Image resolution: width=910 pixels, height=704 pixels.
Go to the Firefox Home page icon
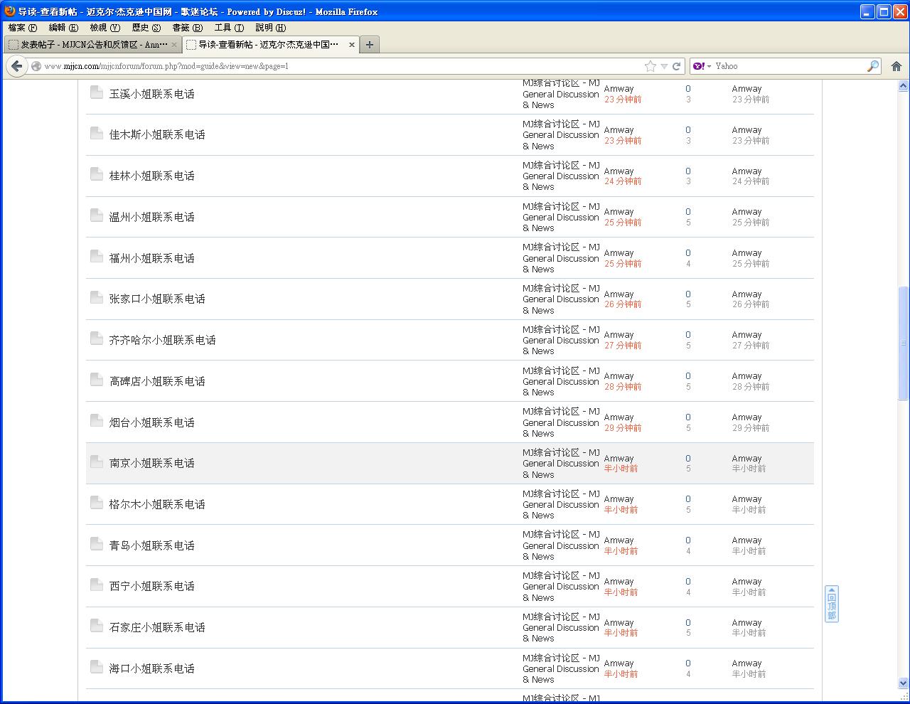click(896, 66)
